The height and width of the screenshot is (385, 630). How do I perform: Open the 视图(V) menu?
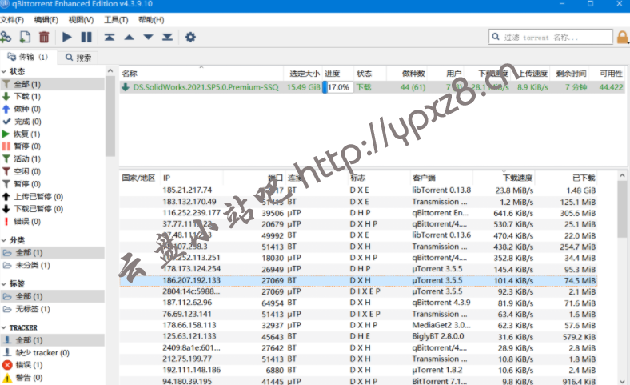tap(82, 20)
